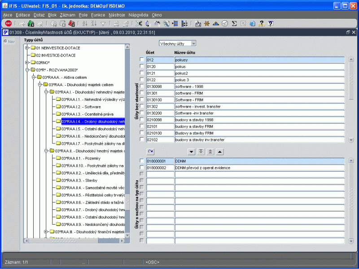This screenshot has width=359, height=269.
Task: Tick the checkbox next to account 018000001
Action: pos(142,161)
